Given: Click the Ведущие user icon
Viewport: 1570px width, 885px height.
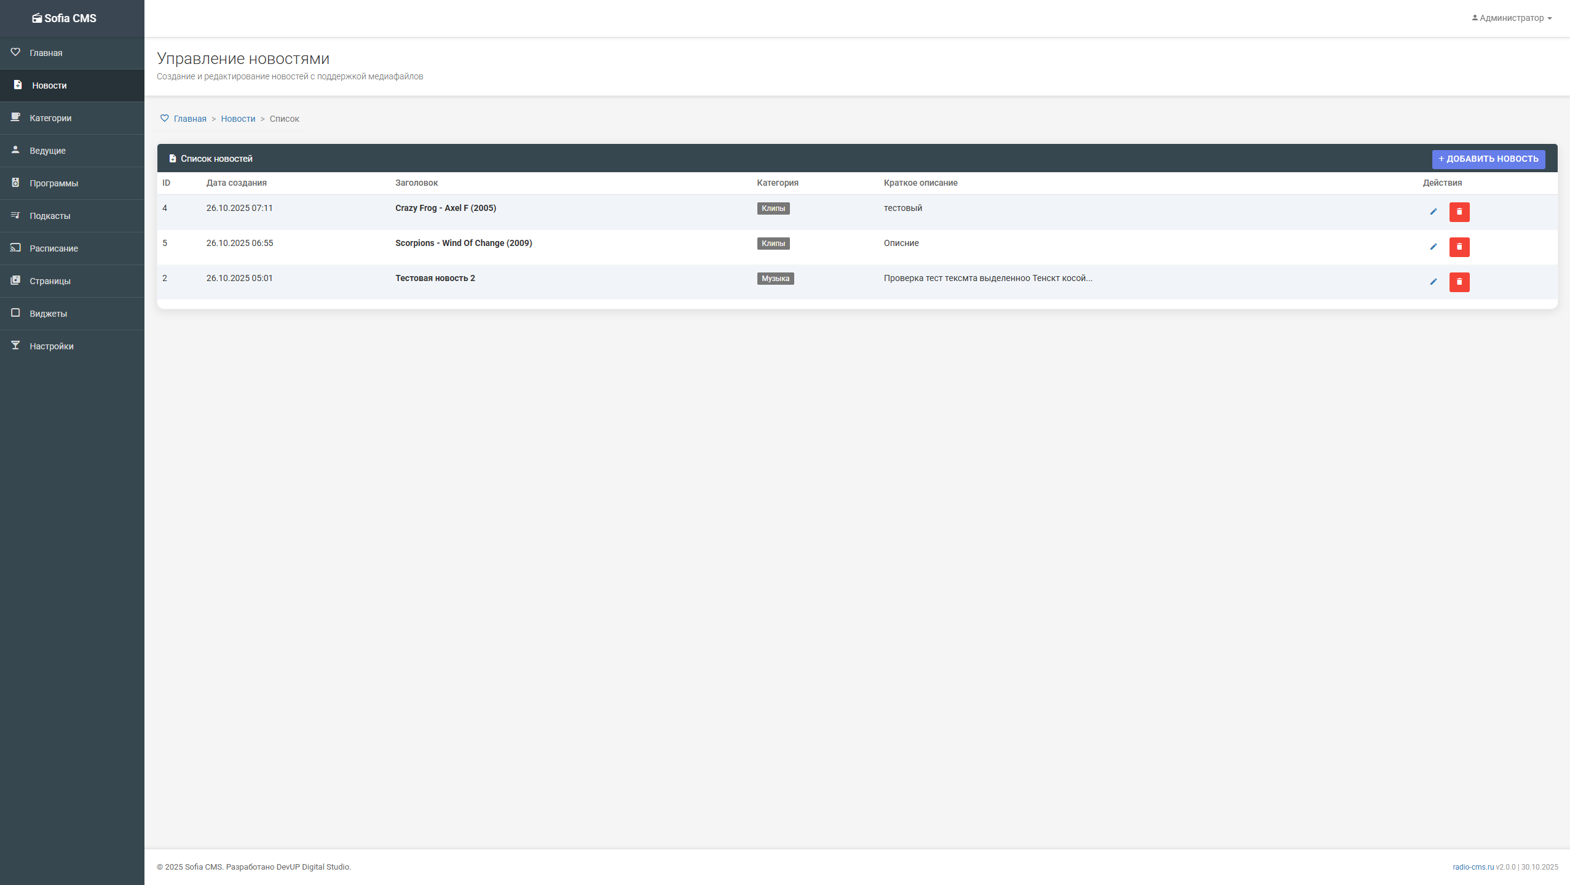Looking at the screenshot, I should click(16, 150).
